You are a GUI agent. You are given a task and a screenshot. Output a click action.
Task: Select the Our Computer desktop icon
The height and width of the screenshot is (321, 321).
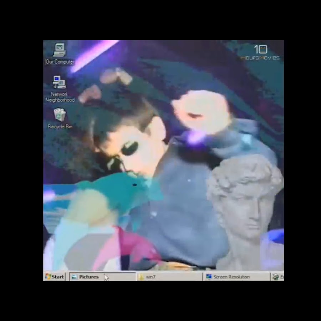coord(59,50)
